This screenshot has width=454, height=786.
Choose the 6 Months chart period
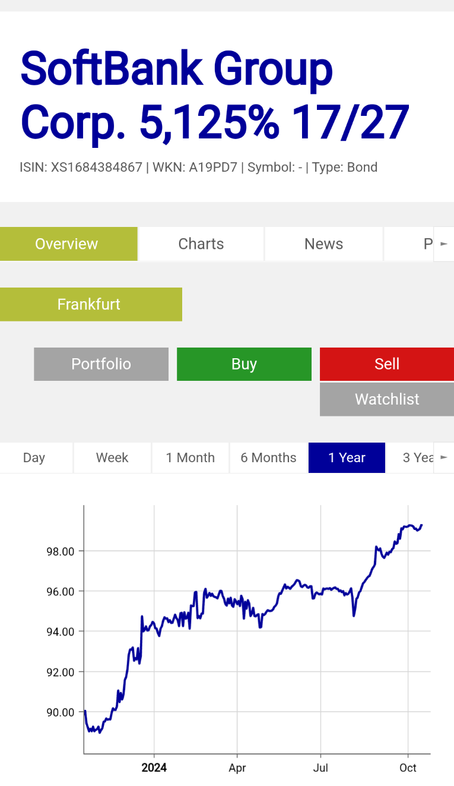pyautogui.click(x=268, y=457)
